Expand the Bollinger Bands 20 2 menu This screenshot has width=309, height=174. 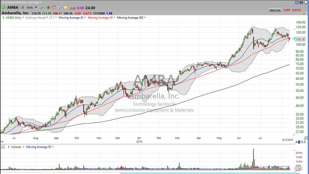(56, 17)
